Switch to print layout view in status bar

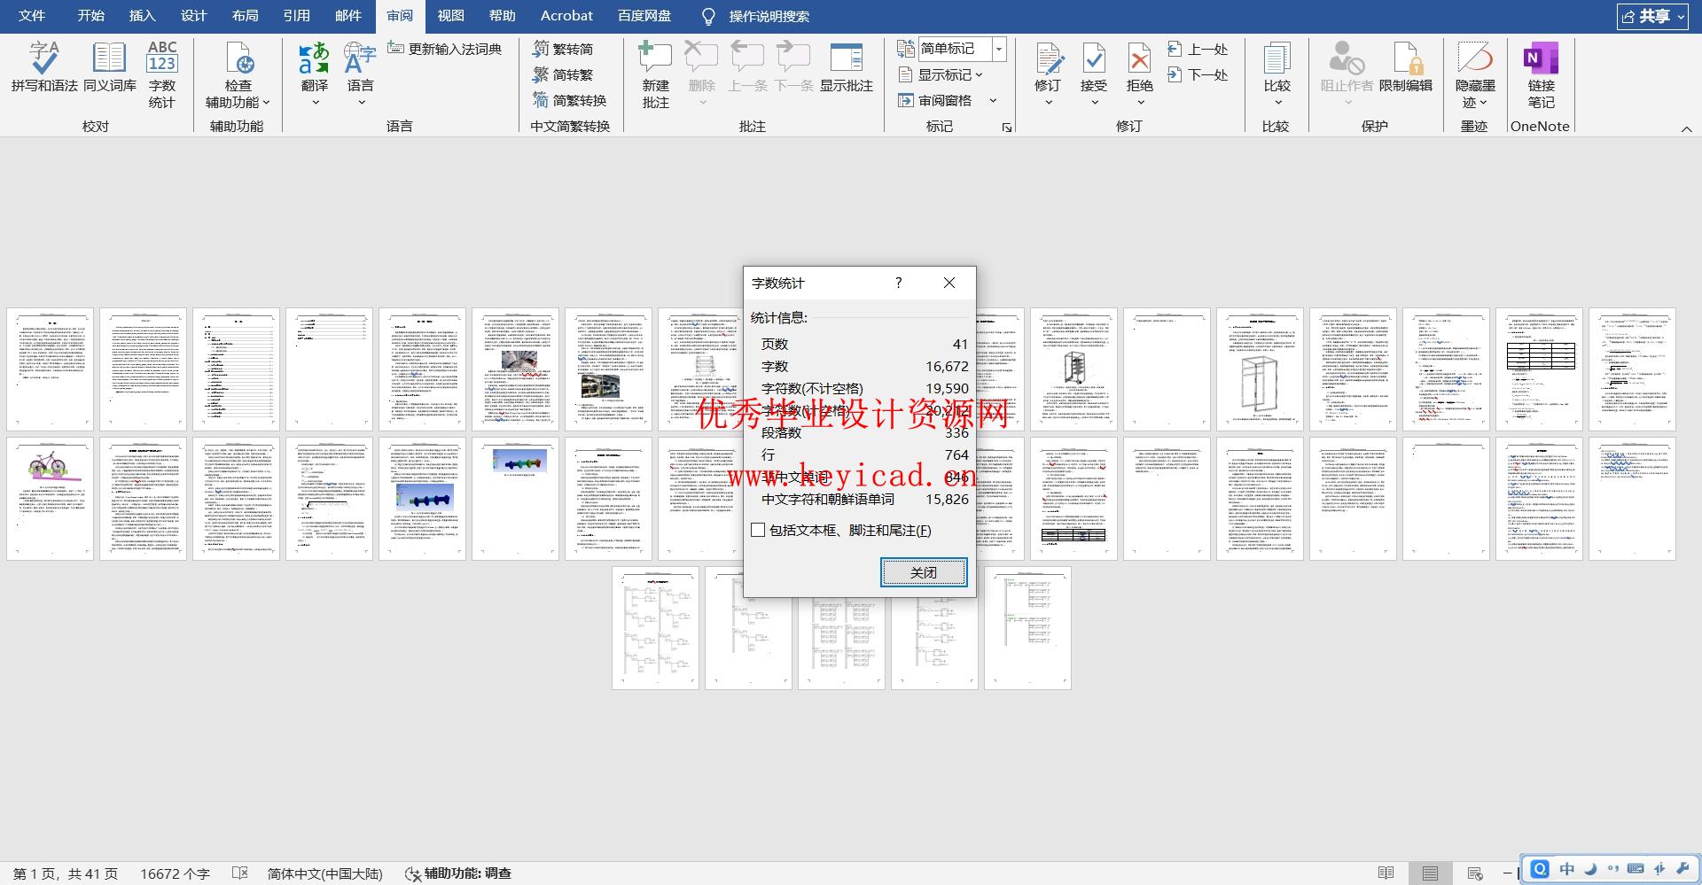pyautogui.click(x=1430, y=873)
